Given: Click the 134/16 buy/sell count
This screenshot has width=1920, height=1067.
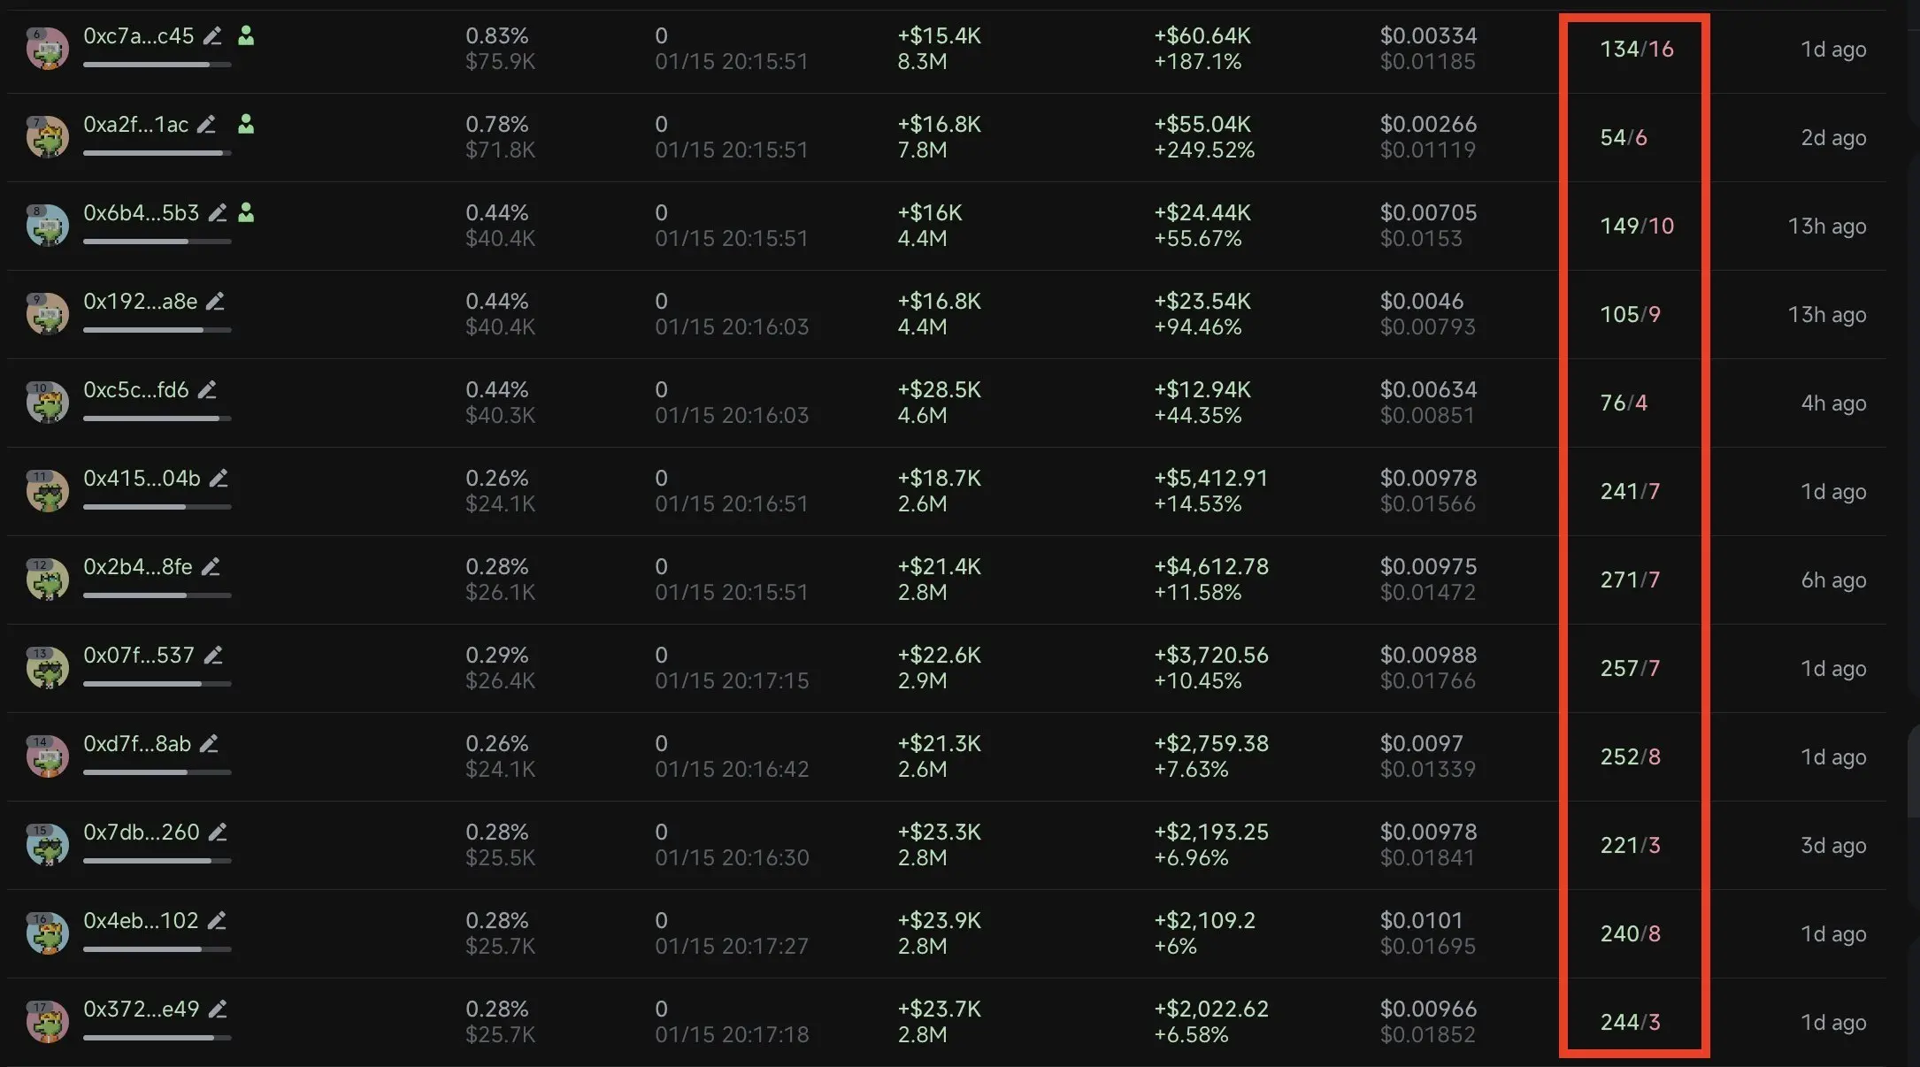Looking at the screenshot, I should tap(1636, 50).
